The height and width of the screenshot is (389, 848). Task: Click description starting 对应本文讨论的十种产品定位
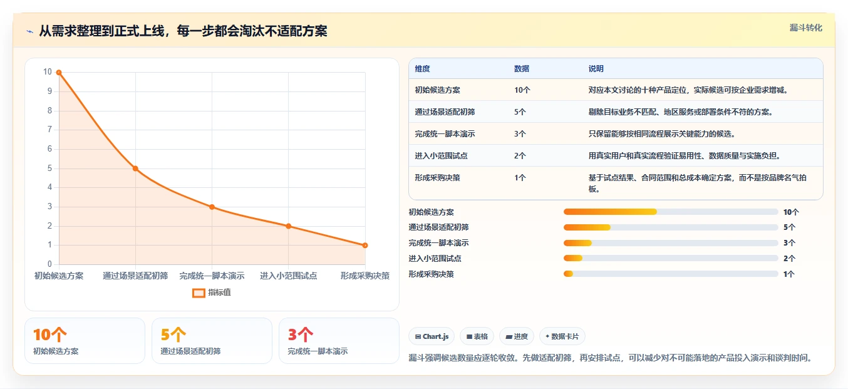click(688, 90)
